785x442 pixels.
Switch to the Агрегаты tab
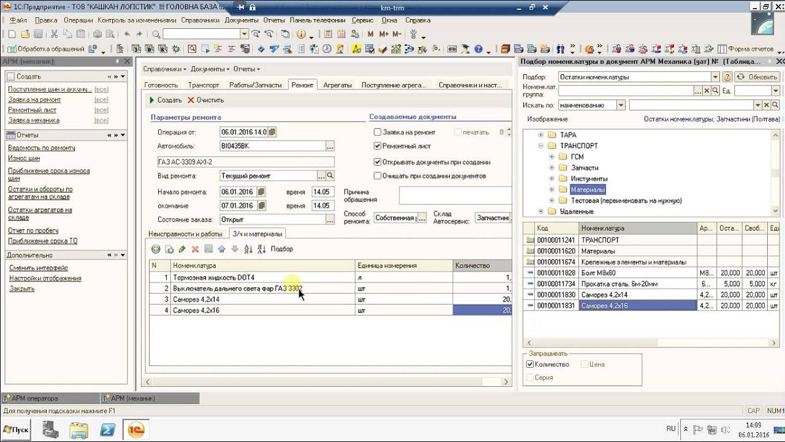[x=337, y=85]
